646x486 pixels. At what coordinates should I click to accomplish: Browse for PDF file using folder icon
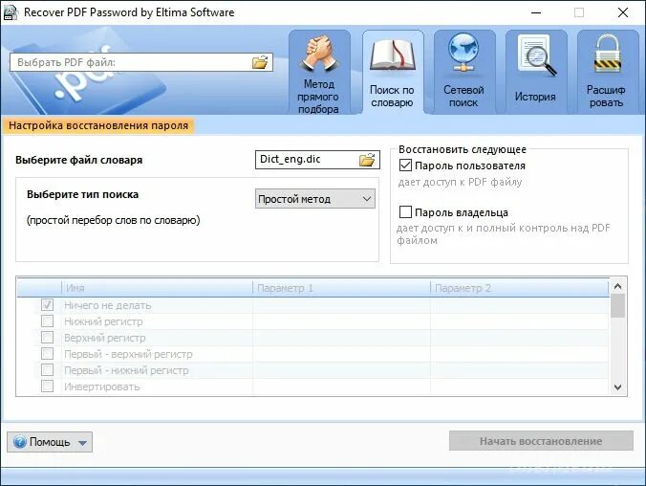(x=260, y=62)
